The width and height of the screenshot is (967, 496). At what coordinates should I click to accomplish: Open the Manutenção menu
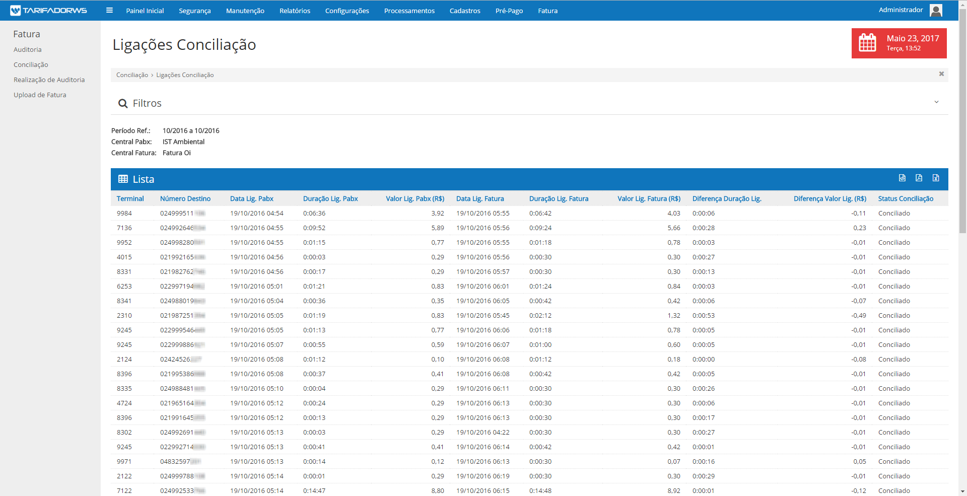245,11
